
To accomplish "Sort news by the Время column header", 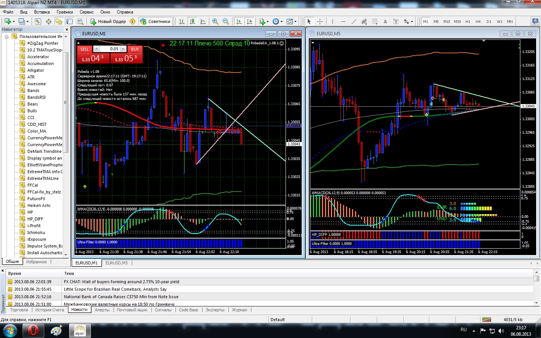I will (34, 273).
